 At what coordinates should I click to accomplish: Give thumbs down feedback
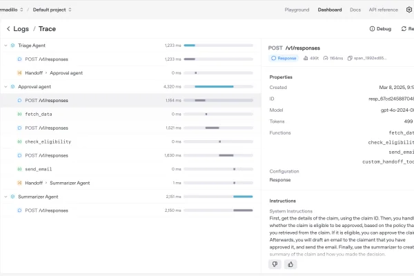tap(275, 264)
